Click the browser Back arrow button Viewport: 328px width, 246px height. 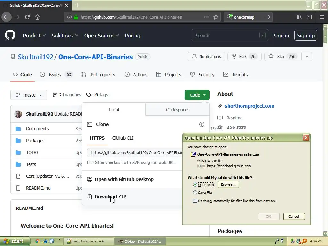(6, 17)
